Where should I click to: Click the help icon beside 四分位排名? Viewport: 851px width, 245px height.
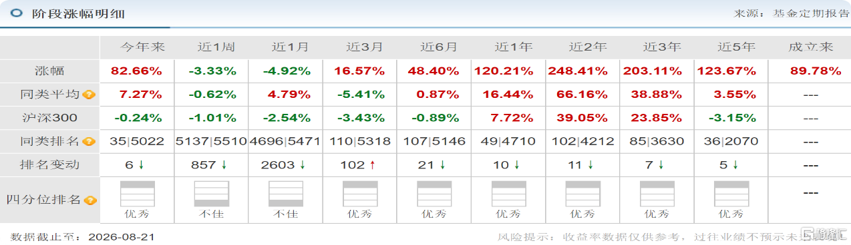point(90,200)
